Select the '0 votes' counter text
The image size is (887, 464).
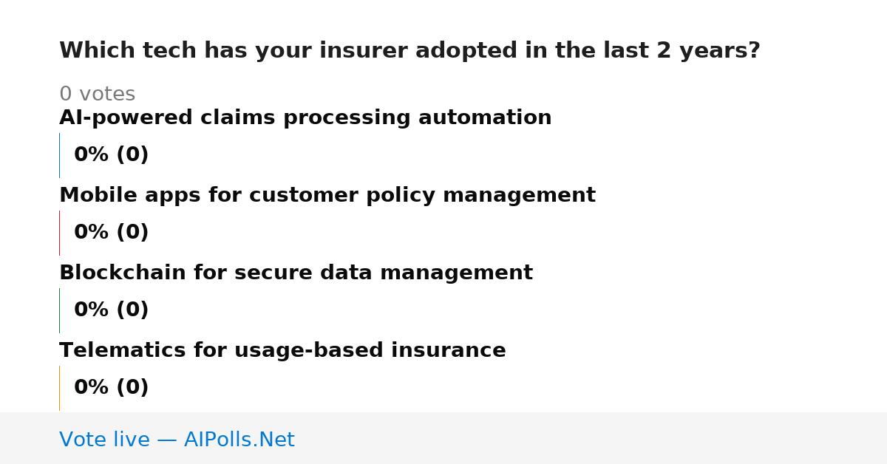tap(97, 95)
